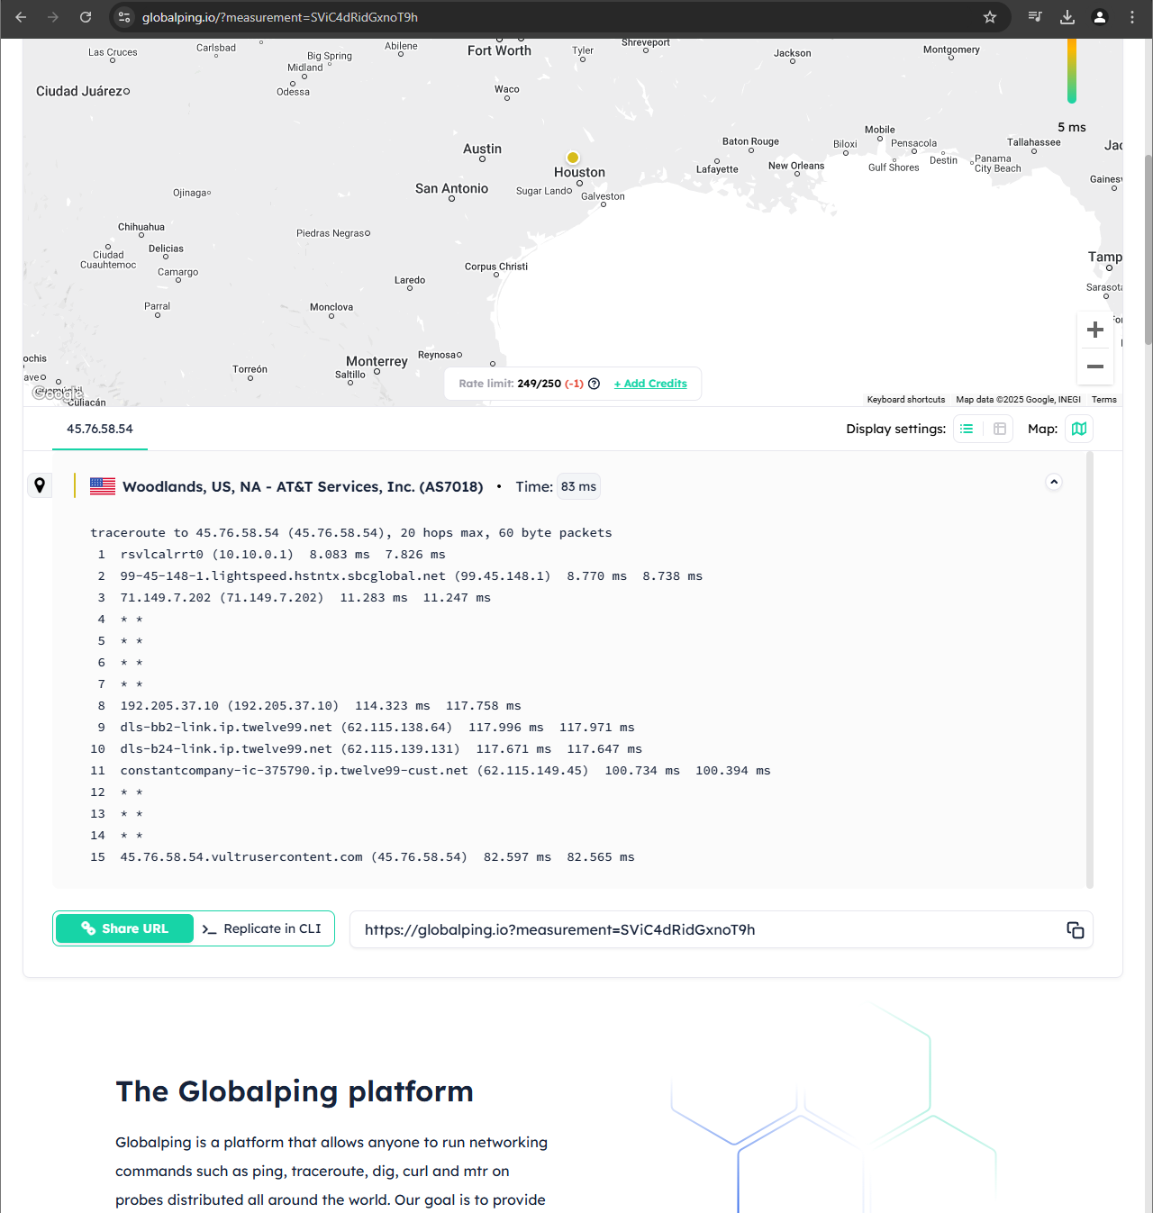Click hop 1 rsvlcalrrt0 line
The height and width of the screenshot is (1213, 1153).
(271, 555)
